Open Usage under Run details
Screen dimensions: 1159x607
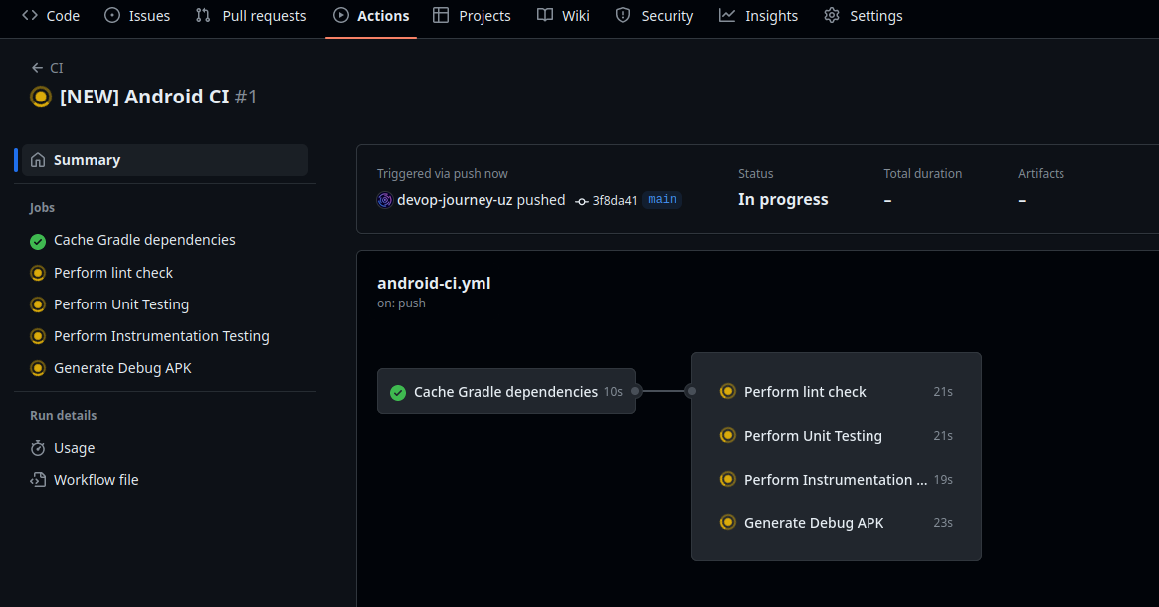tap(74, 448)
